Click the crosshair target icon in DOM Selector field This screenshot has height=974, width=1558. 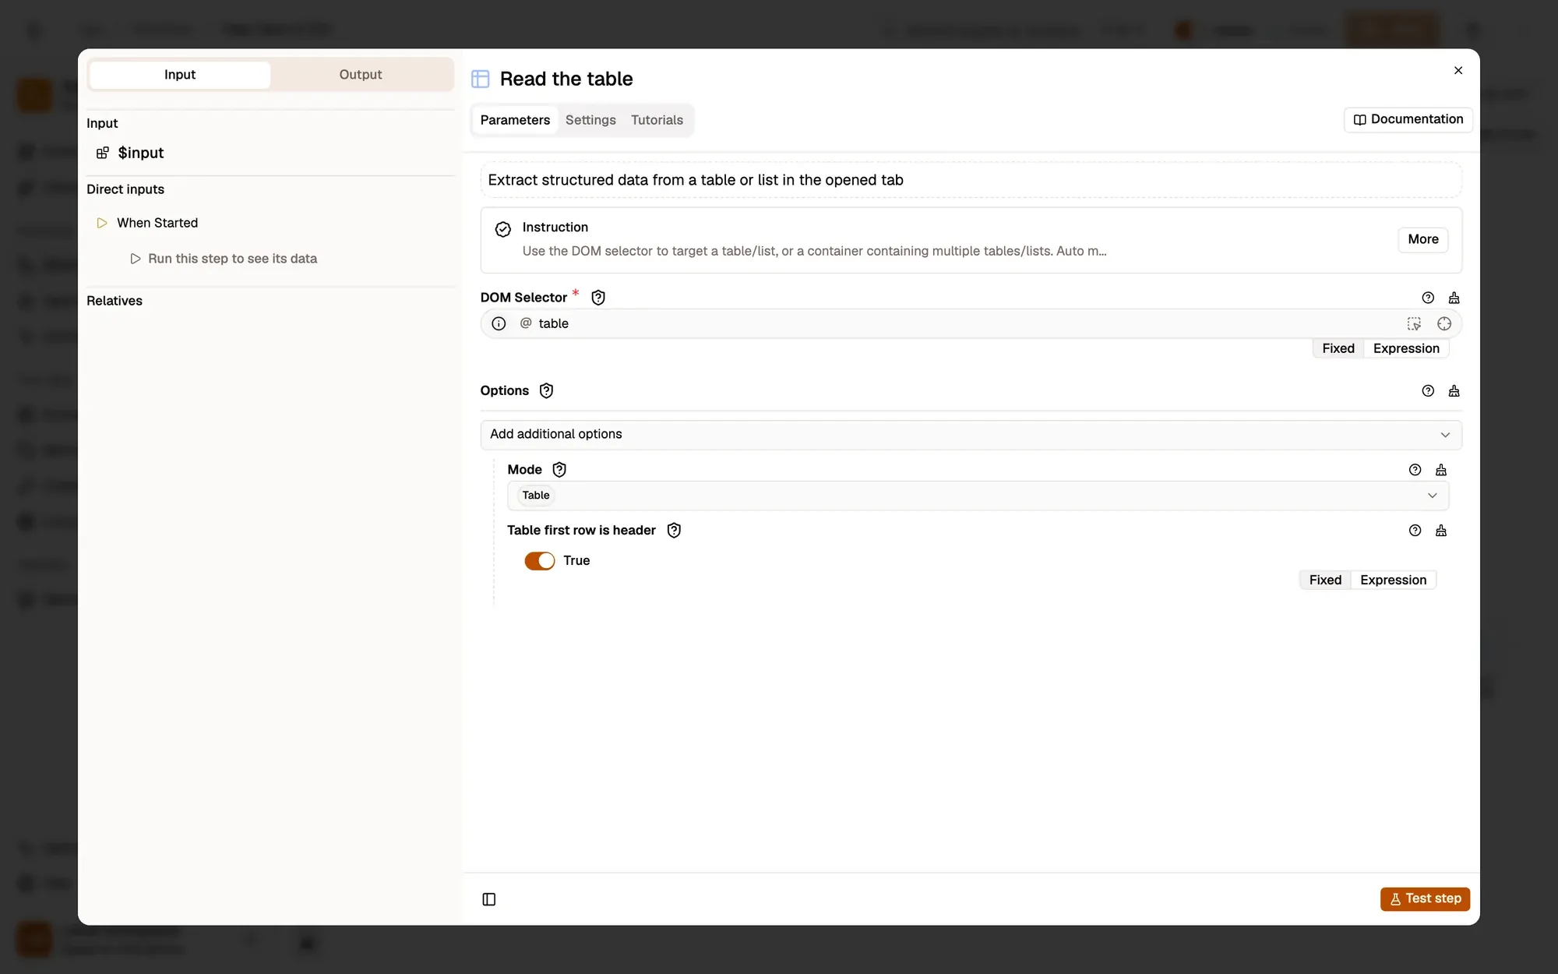pyautogui.click(x=1444, y=323)
